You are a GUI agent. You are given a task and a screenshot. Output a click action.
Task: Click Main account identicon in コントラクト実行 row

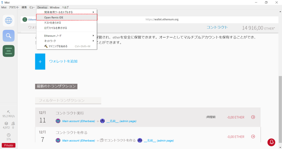coord(58,121)
